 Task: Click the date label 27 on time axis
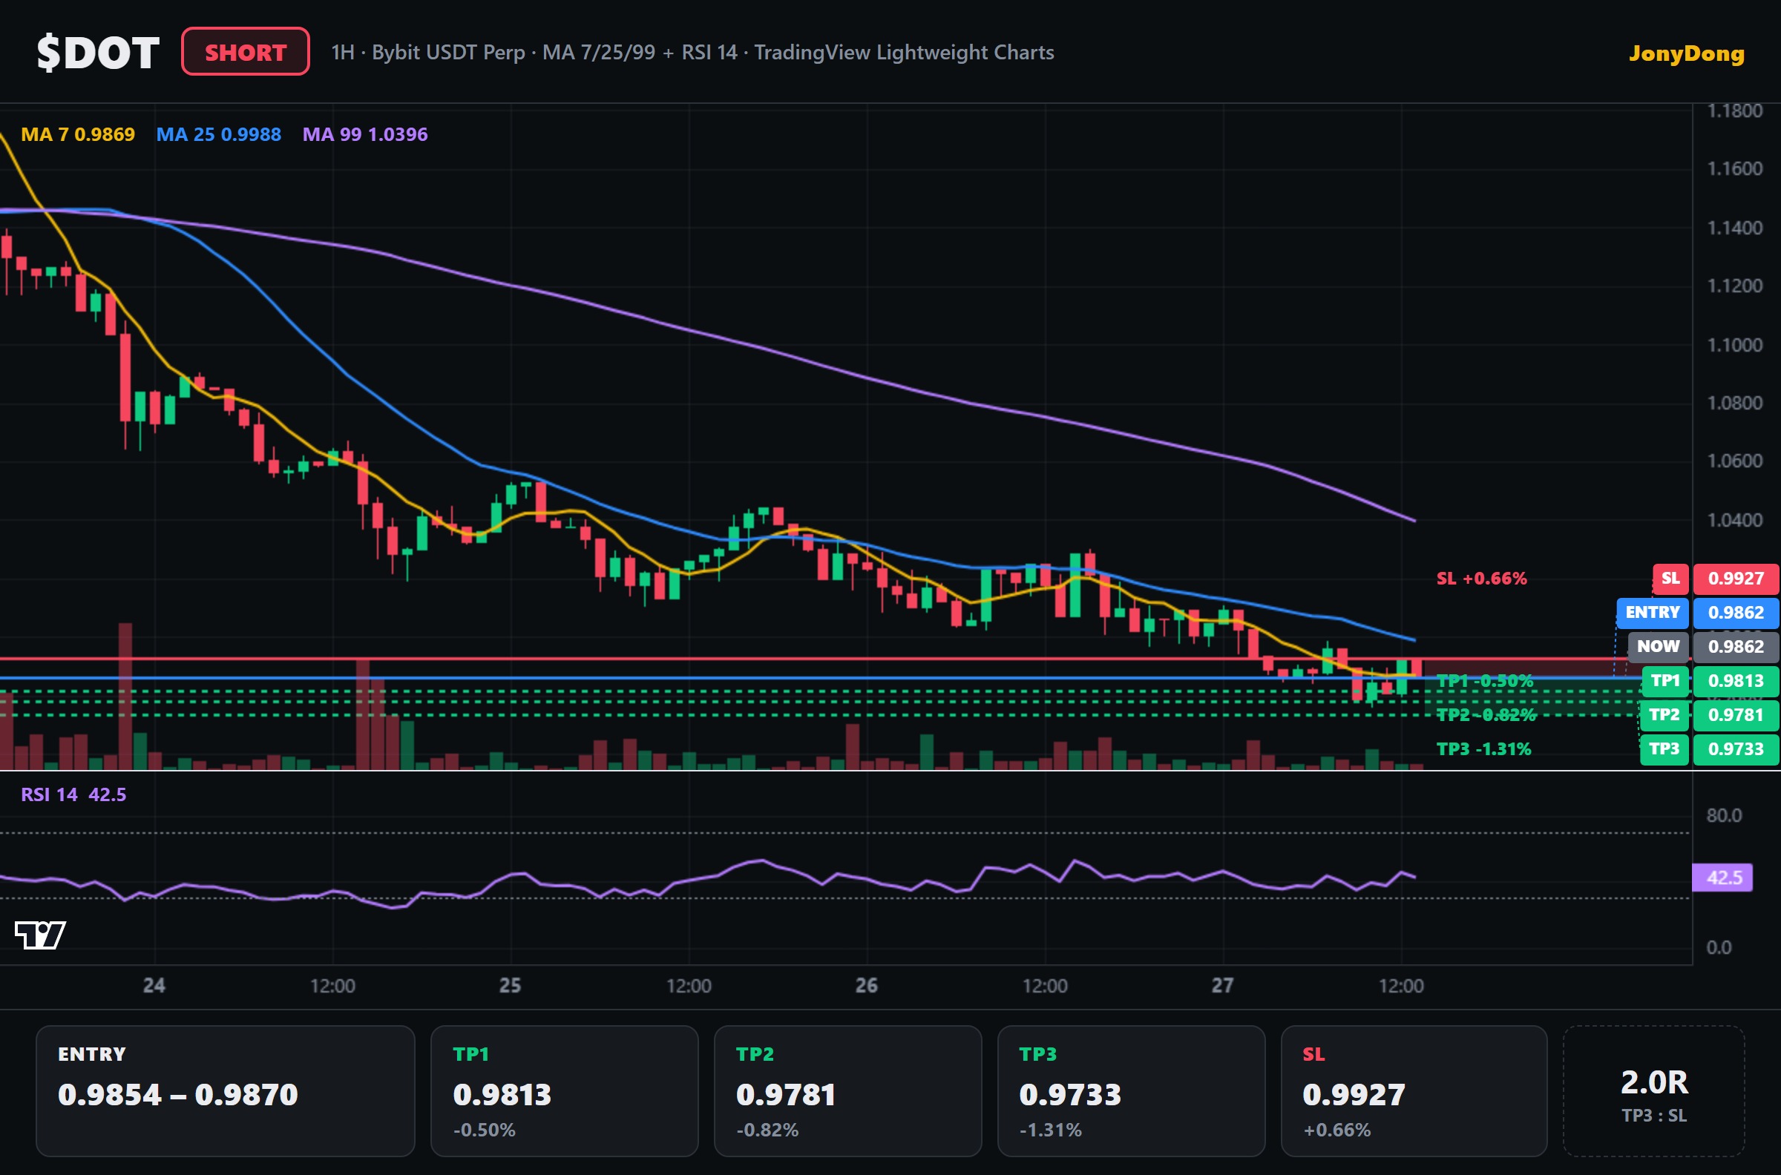coord(1222,984)
